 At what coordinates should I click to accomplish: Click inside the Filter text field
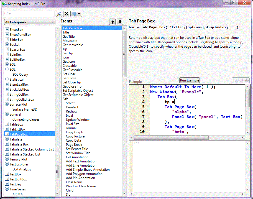click(x=29, y=13)
